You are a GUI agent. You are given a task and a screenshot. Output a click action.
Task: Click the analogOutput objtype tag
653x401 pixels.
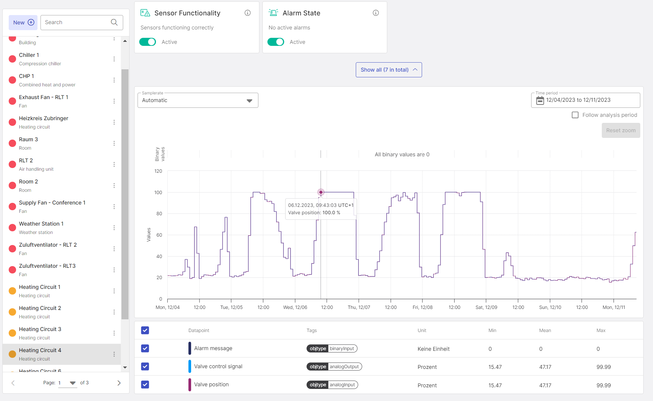pos(334,367)
